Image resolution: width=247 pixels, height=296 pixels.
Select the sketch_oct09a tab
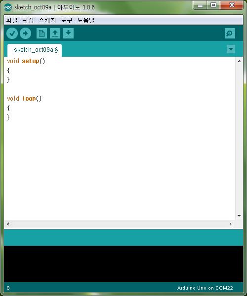(35, 50)
